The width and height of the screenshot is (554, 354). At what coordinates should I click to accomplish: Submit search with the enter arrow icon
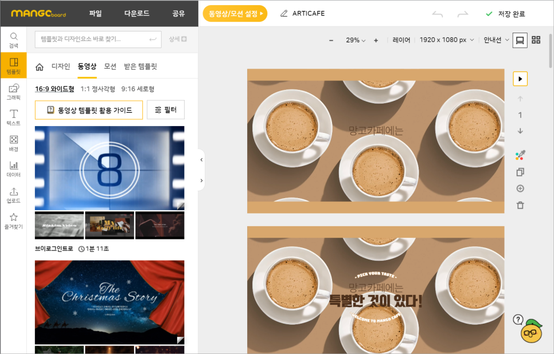pos(153,39)
